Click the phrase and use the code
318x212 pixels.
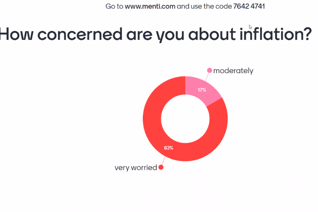click(204, 6)
